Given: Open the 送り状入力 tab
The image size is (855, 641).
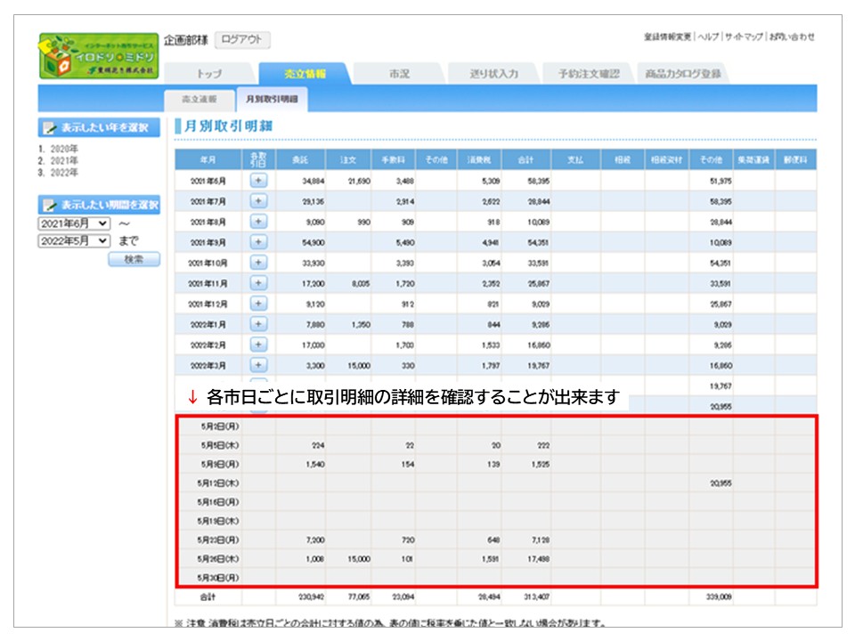Looking at the screenshot, I should click(x=493, y=74).
